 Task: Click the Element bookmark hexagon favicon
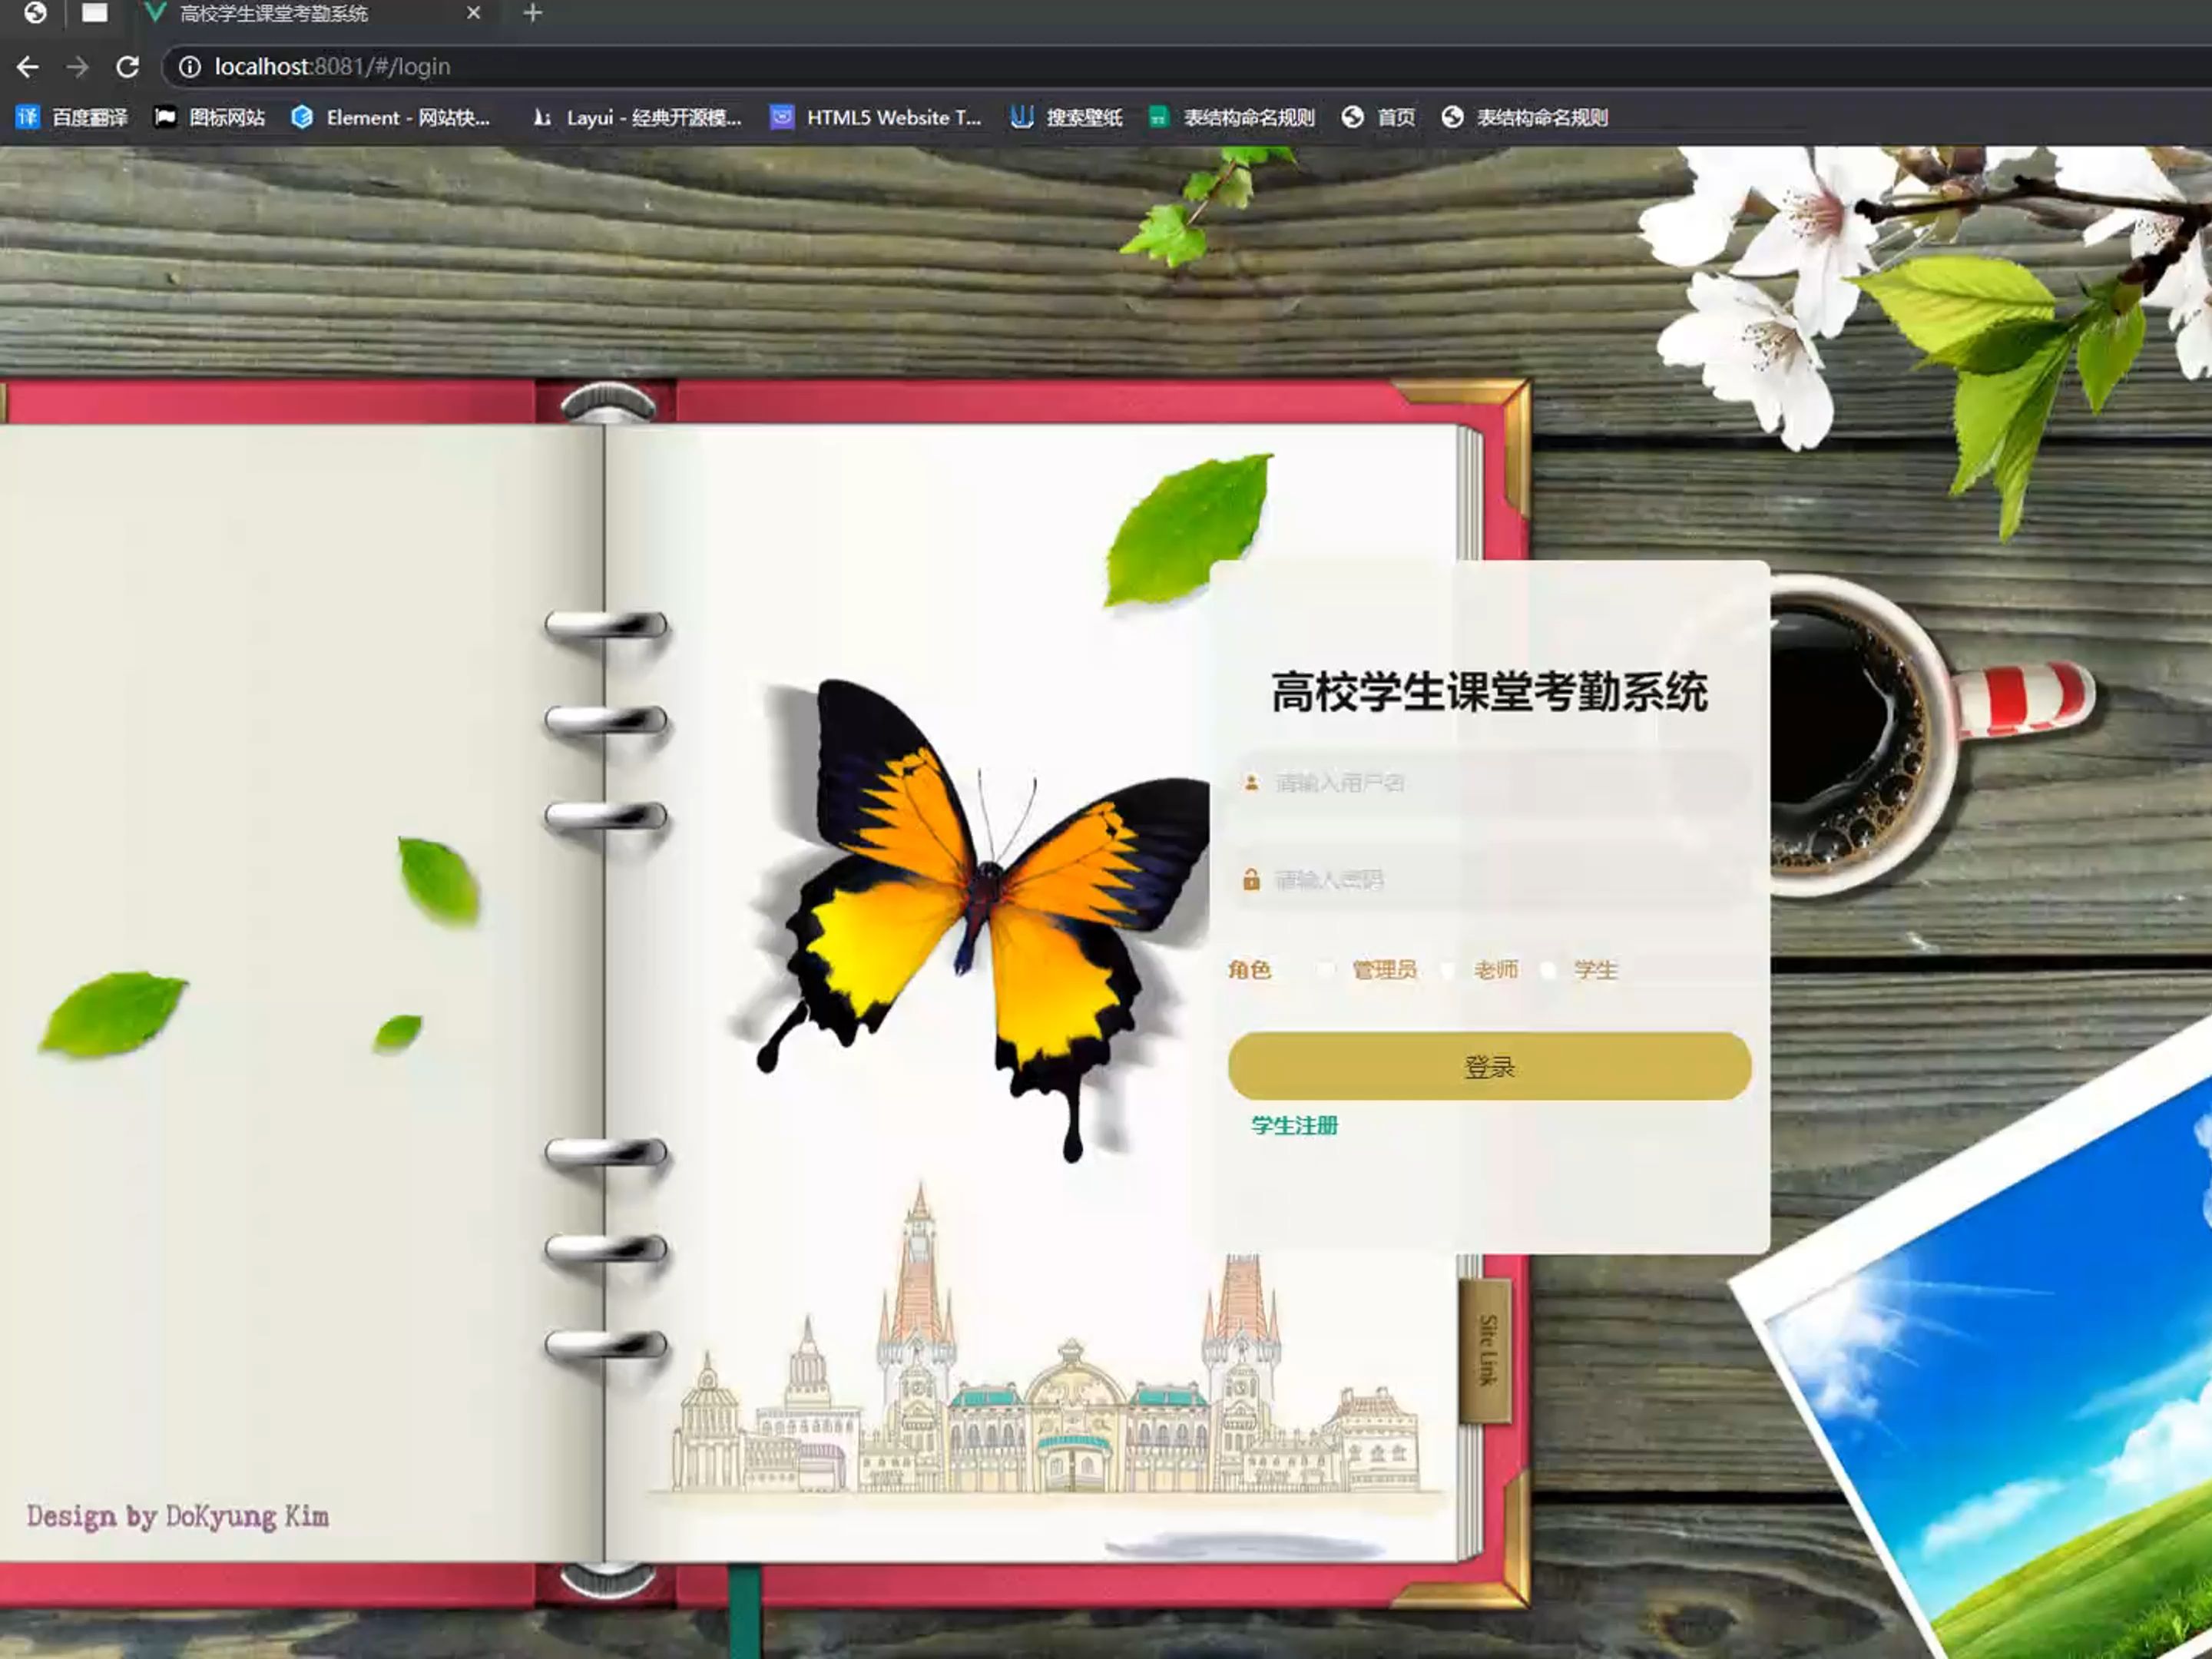click(x=302, y=118)
